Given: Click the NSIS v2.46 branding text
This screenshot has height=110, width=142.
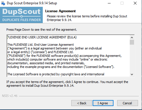Looking at the screenshot, I should coord(10,96).
